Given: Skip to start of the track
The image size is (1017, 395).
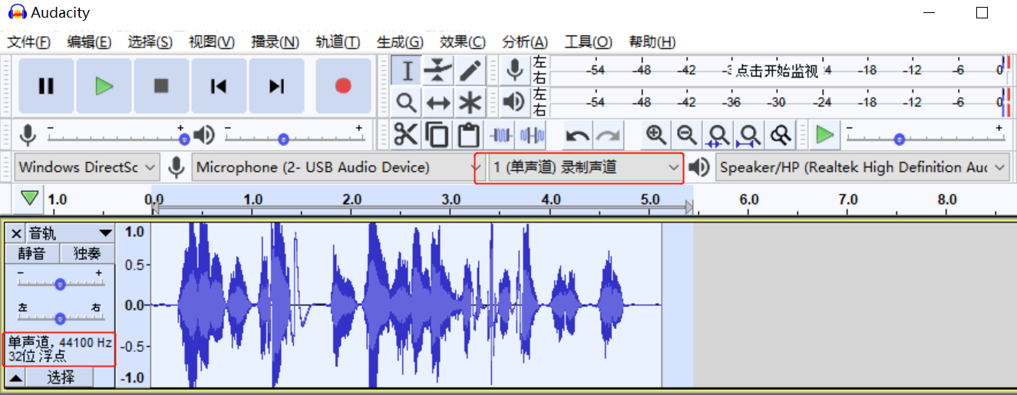Looking at the screenshot, I should [x=219, y=86].
